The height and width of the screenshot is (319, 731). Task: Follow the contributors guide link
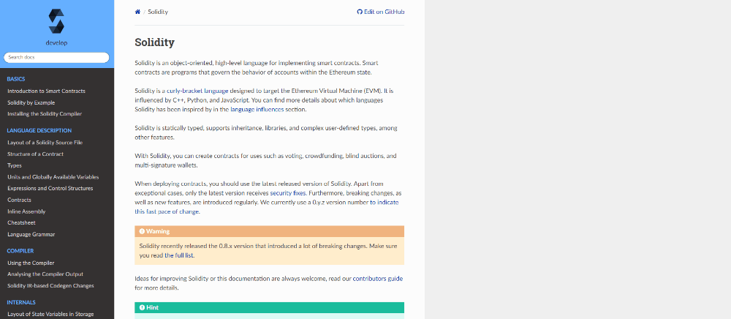pyautogui.click(x=378, y=279)
